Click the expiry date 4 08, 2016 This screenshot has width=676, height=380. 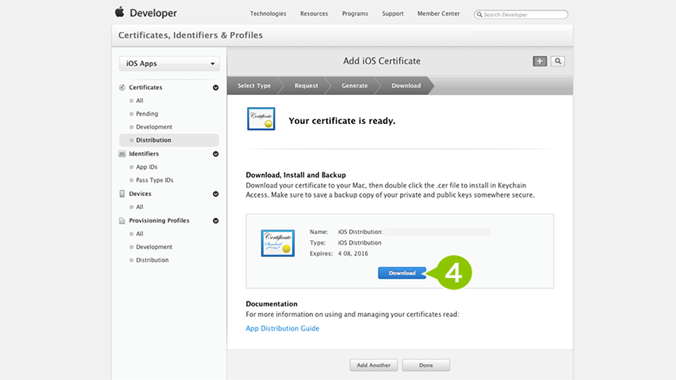[353, 254]
